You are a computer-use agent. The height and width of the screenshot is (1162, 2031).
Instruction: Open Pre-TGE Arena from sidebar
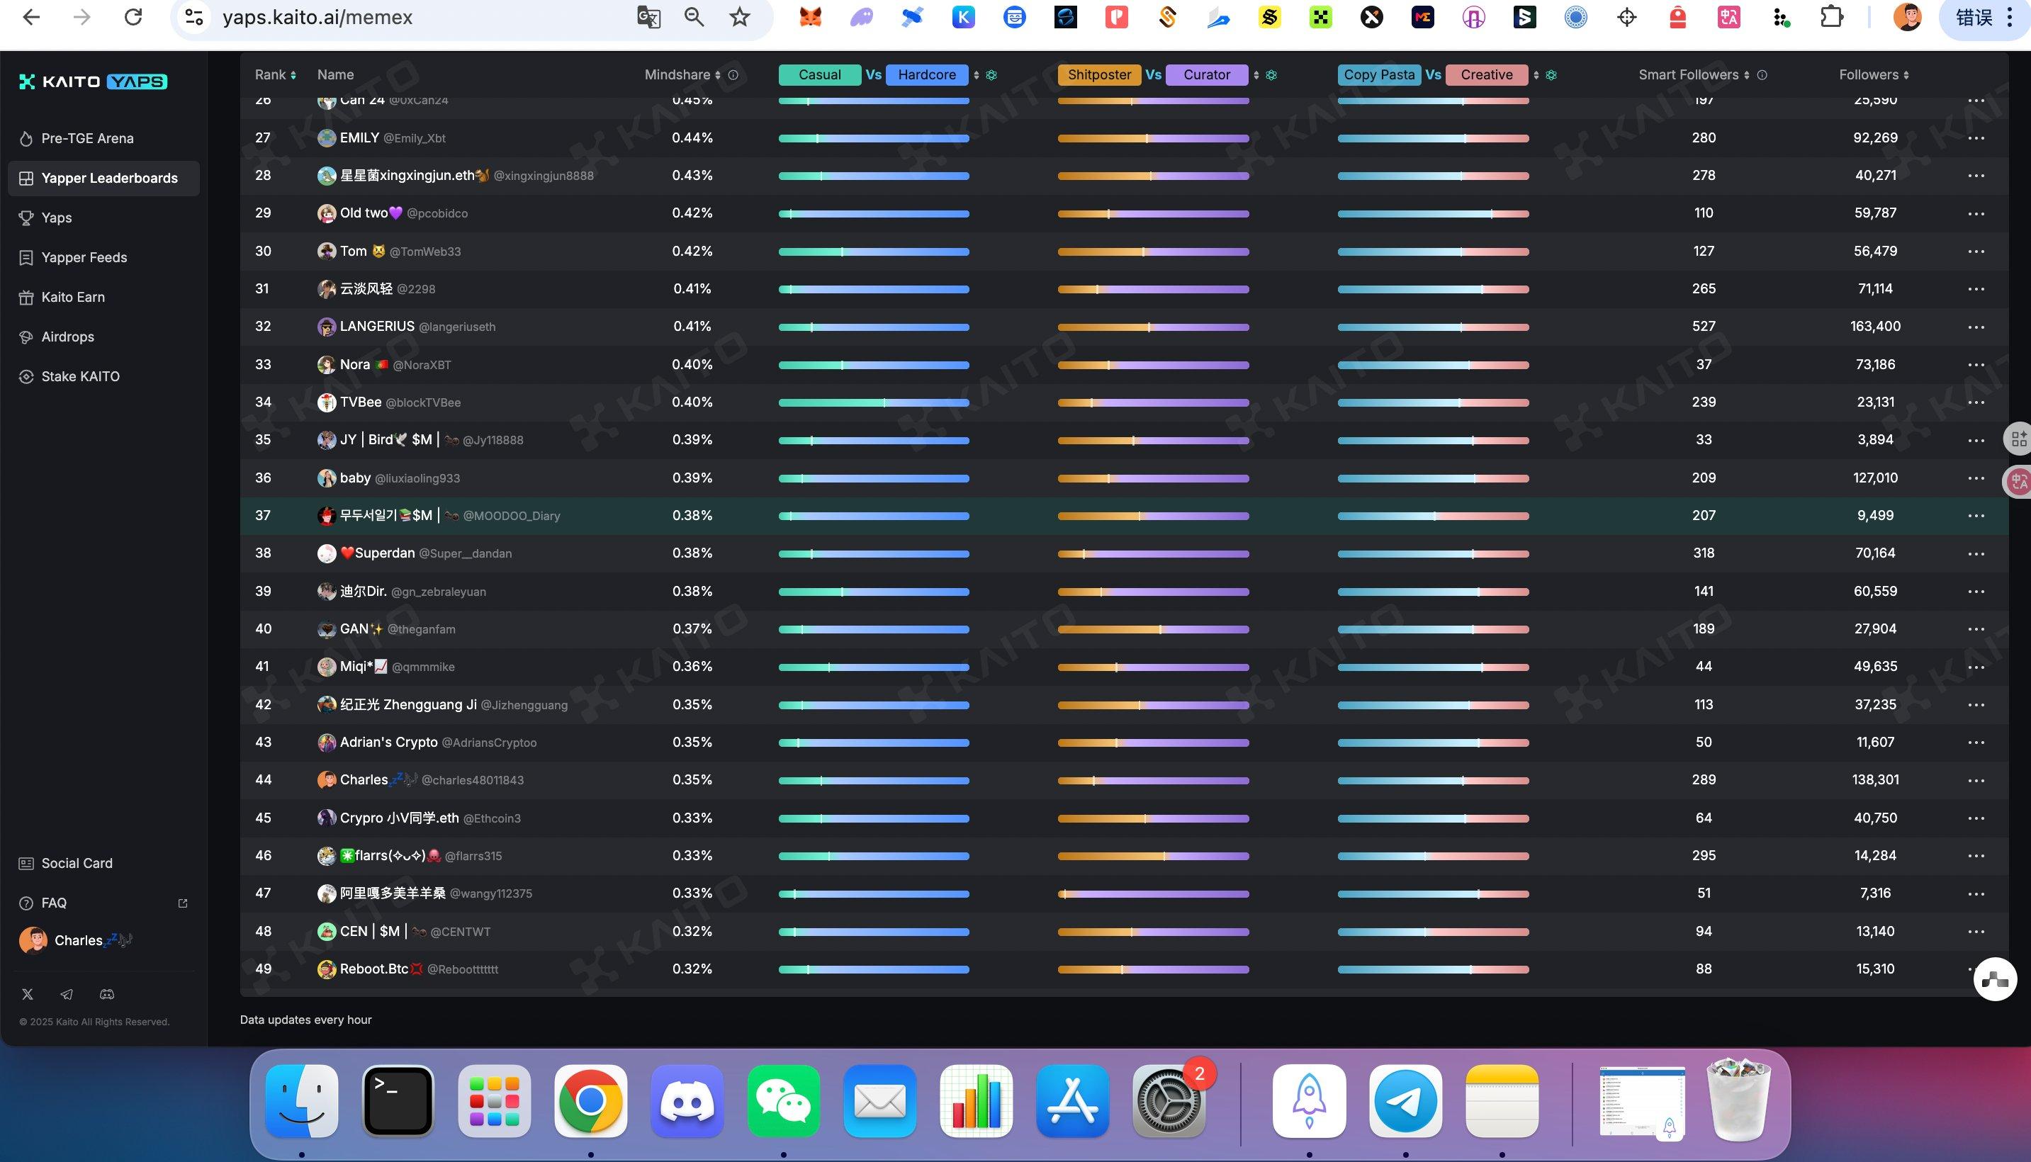click(x=87, y=138)
